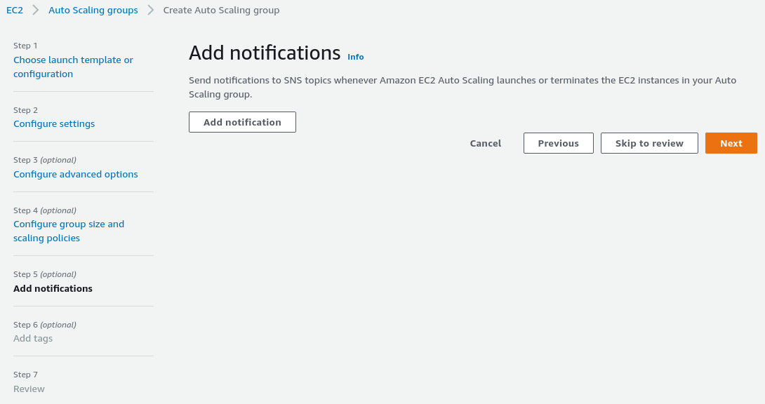This screenshot has width=765, height=404.
Task: Open the EC2 breadcrumb link
Action: tap(15, 11)
